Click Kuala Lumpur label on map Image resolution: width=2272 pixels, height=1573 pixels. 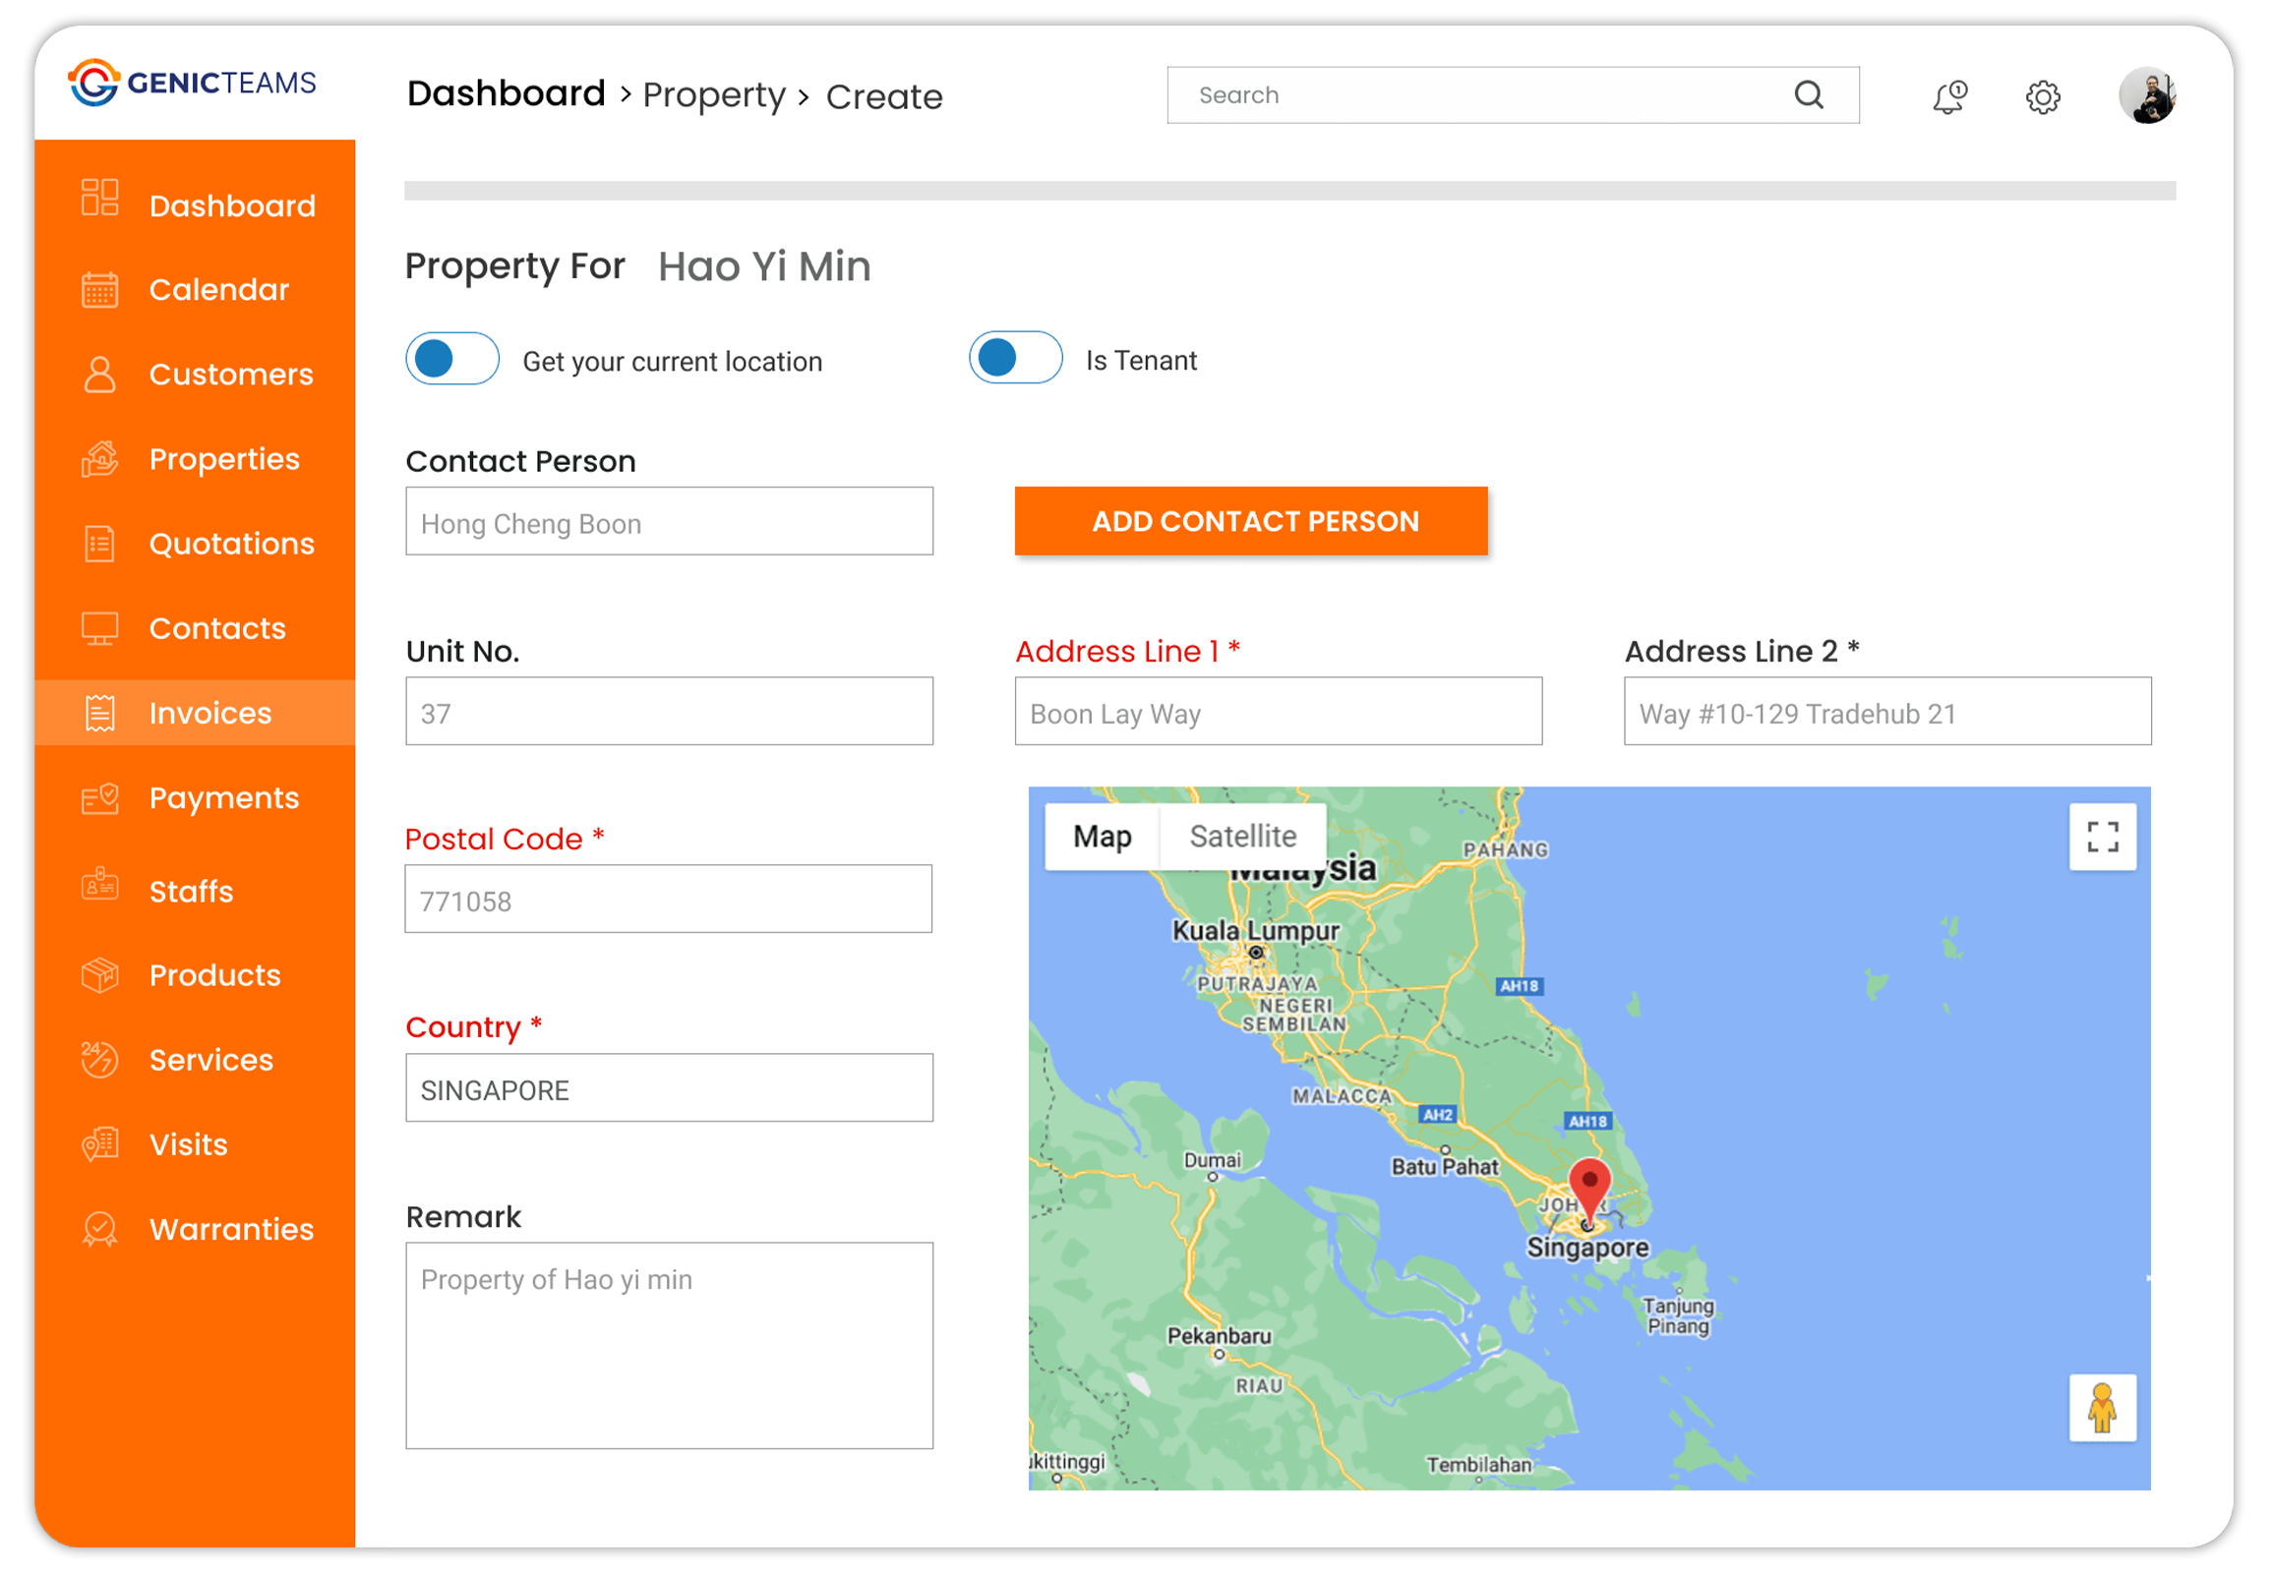tap(1255, 931)
